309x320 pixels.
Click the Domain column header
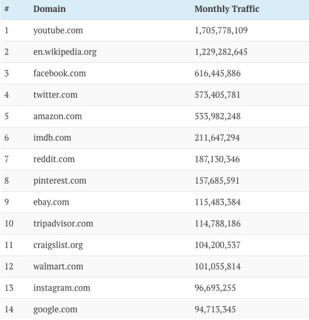tap(50, 9)
